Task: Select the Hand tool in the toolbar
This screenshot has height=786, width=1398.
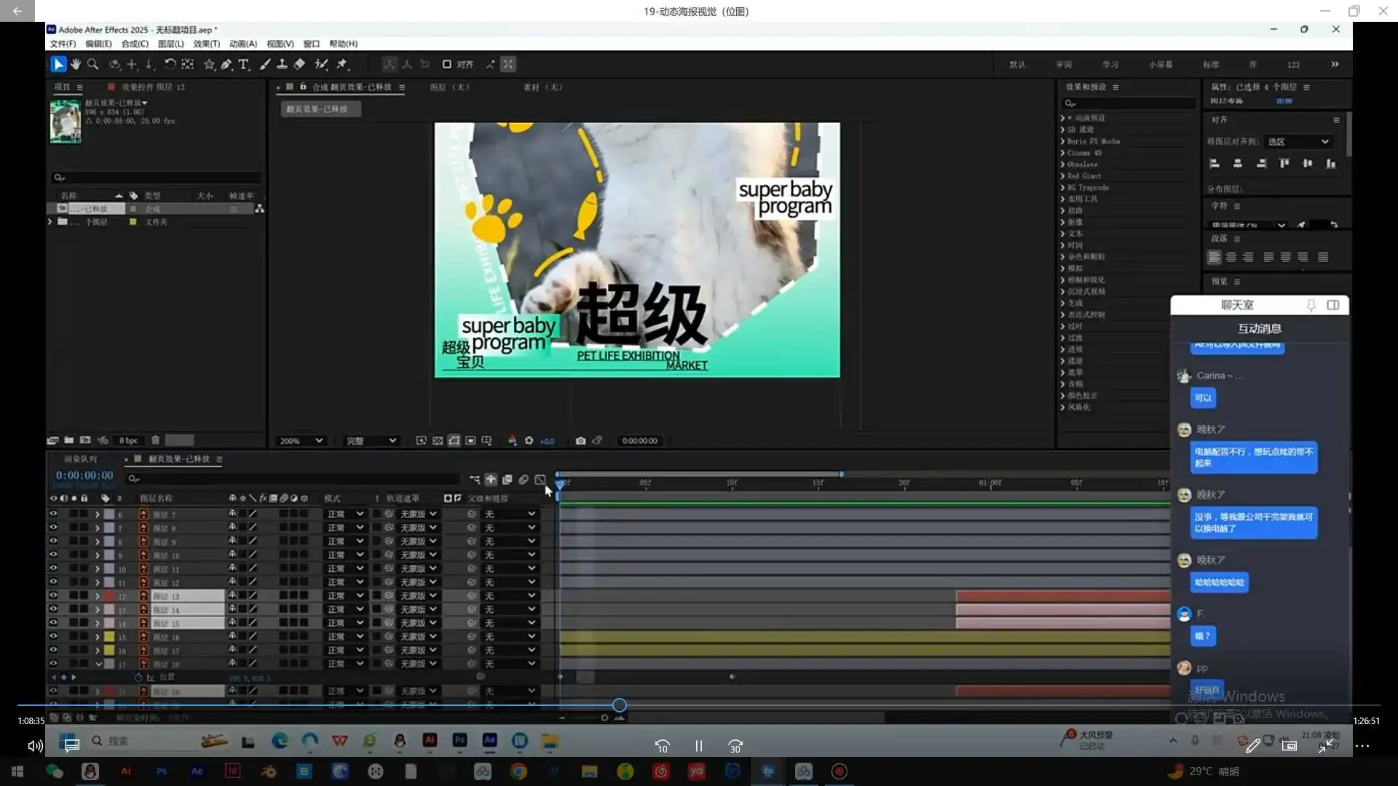Action: (76, 64)
